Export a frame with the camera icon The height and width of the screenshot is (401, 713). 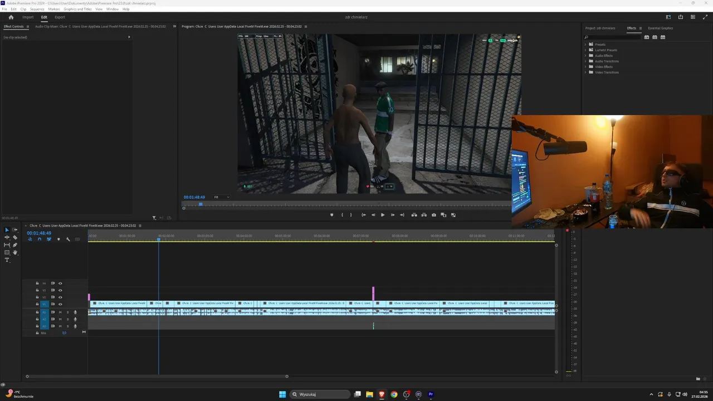[434, 215]
